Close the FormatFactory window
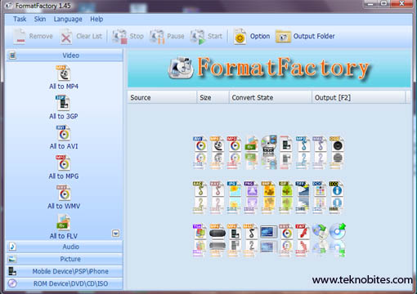 click(401, 3)
